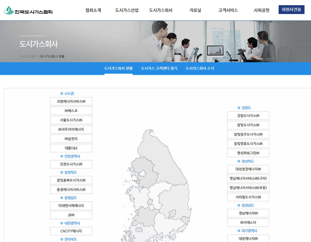Switch to 도시가스 고객센터 찾기 tab
The height and width of the screenshot is (242, 311).
coord(159,68)
